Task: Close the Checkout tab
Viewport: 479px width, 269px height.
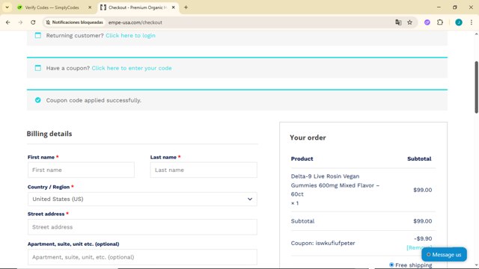Action: pos(173,7)
